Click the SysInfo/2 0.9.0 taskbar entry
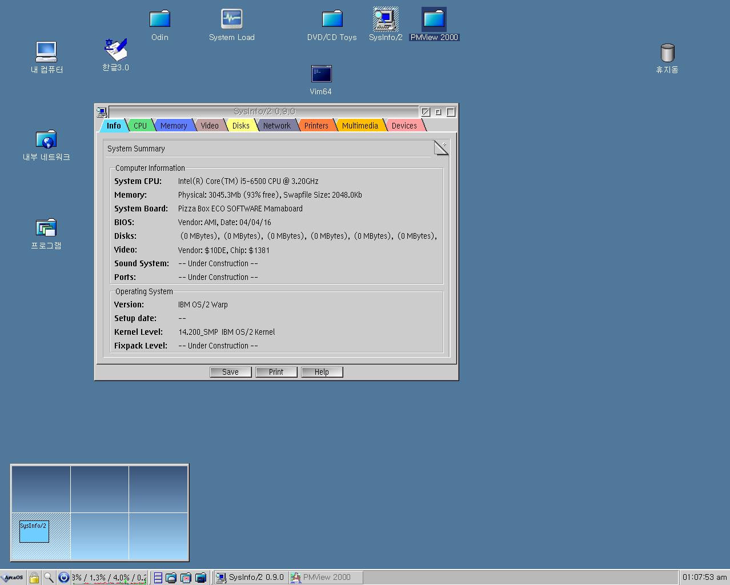Image resolution: width=730 pixels, height=585 pixels. [x=250, y=578]
